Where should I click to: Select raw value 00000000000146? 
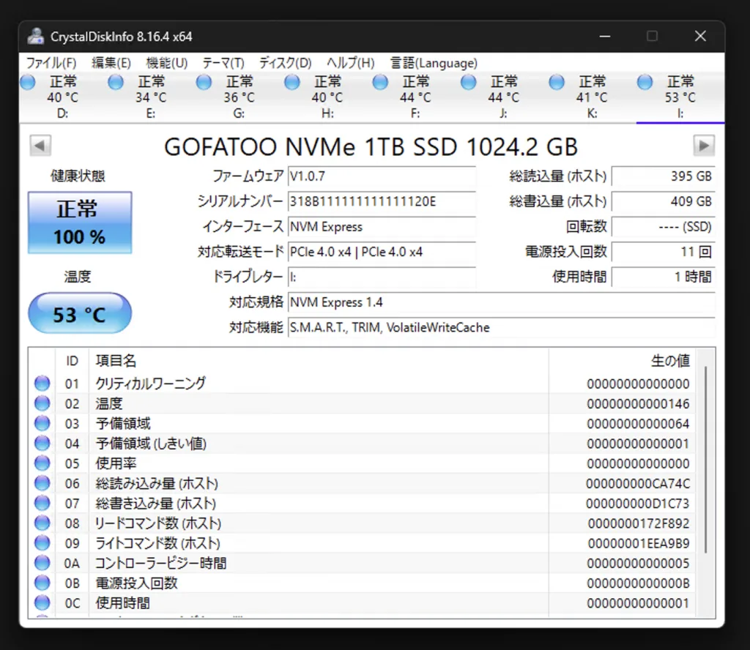point(638,404)
